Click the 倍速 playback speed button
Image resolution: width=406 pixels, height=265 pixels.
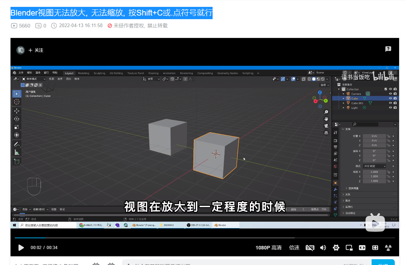pos(294,248)
